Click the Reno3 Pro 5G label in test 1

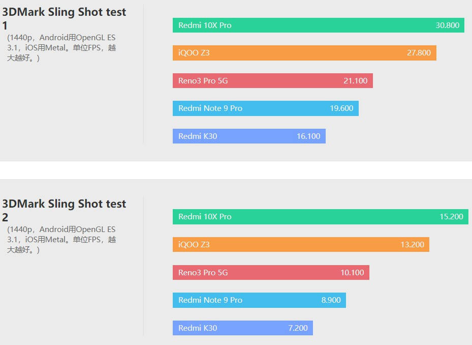tap(203, 80)
